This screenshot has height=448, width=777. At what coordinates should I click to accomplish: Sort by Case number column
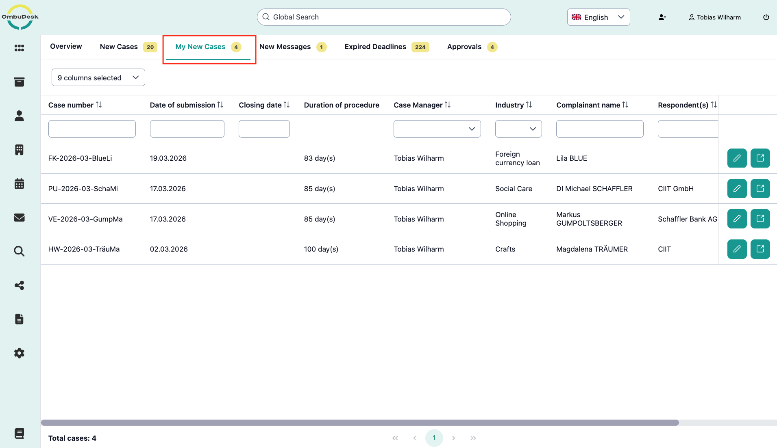pos(98,105)
